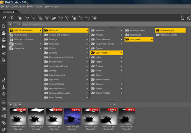Expand arrow beside Characters folder
The height and width of the screenshot is (133, 191).
point(87,44)
